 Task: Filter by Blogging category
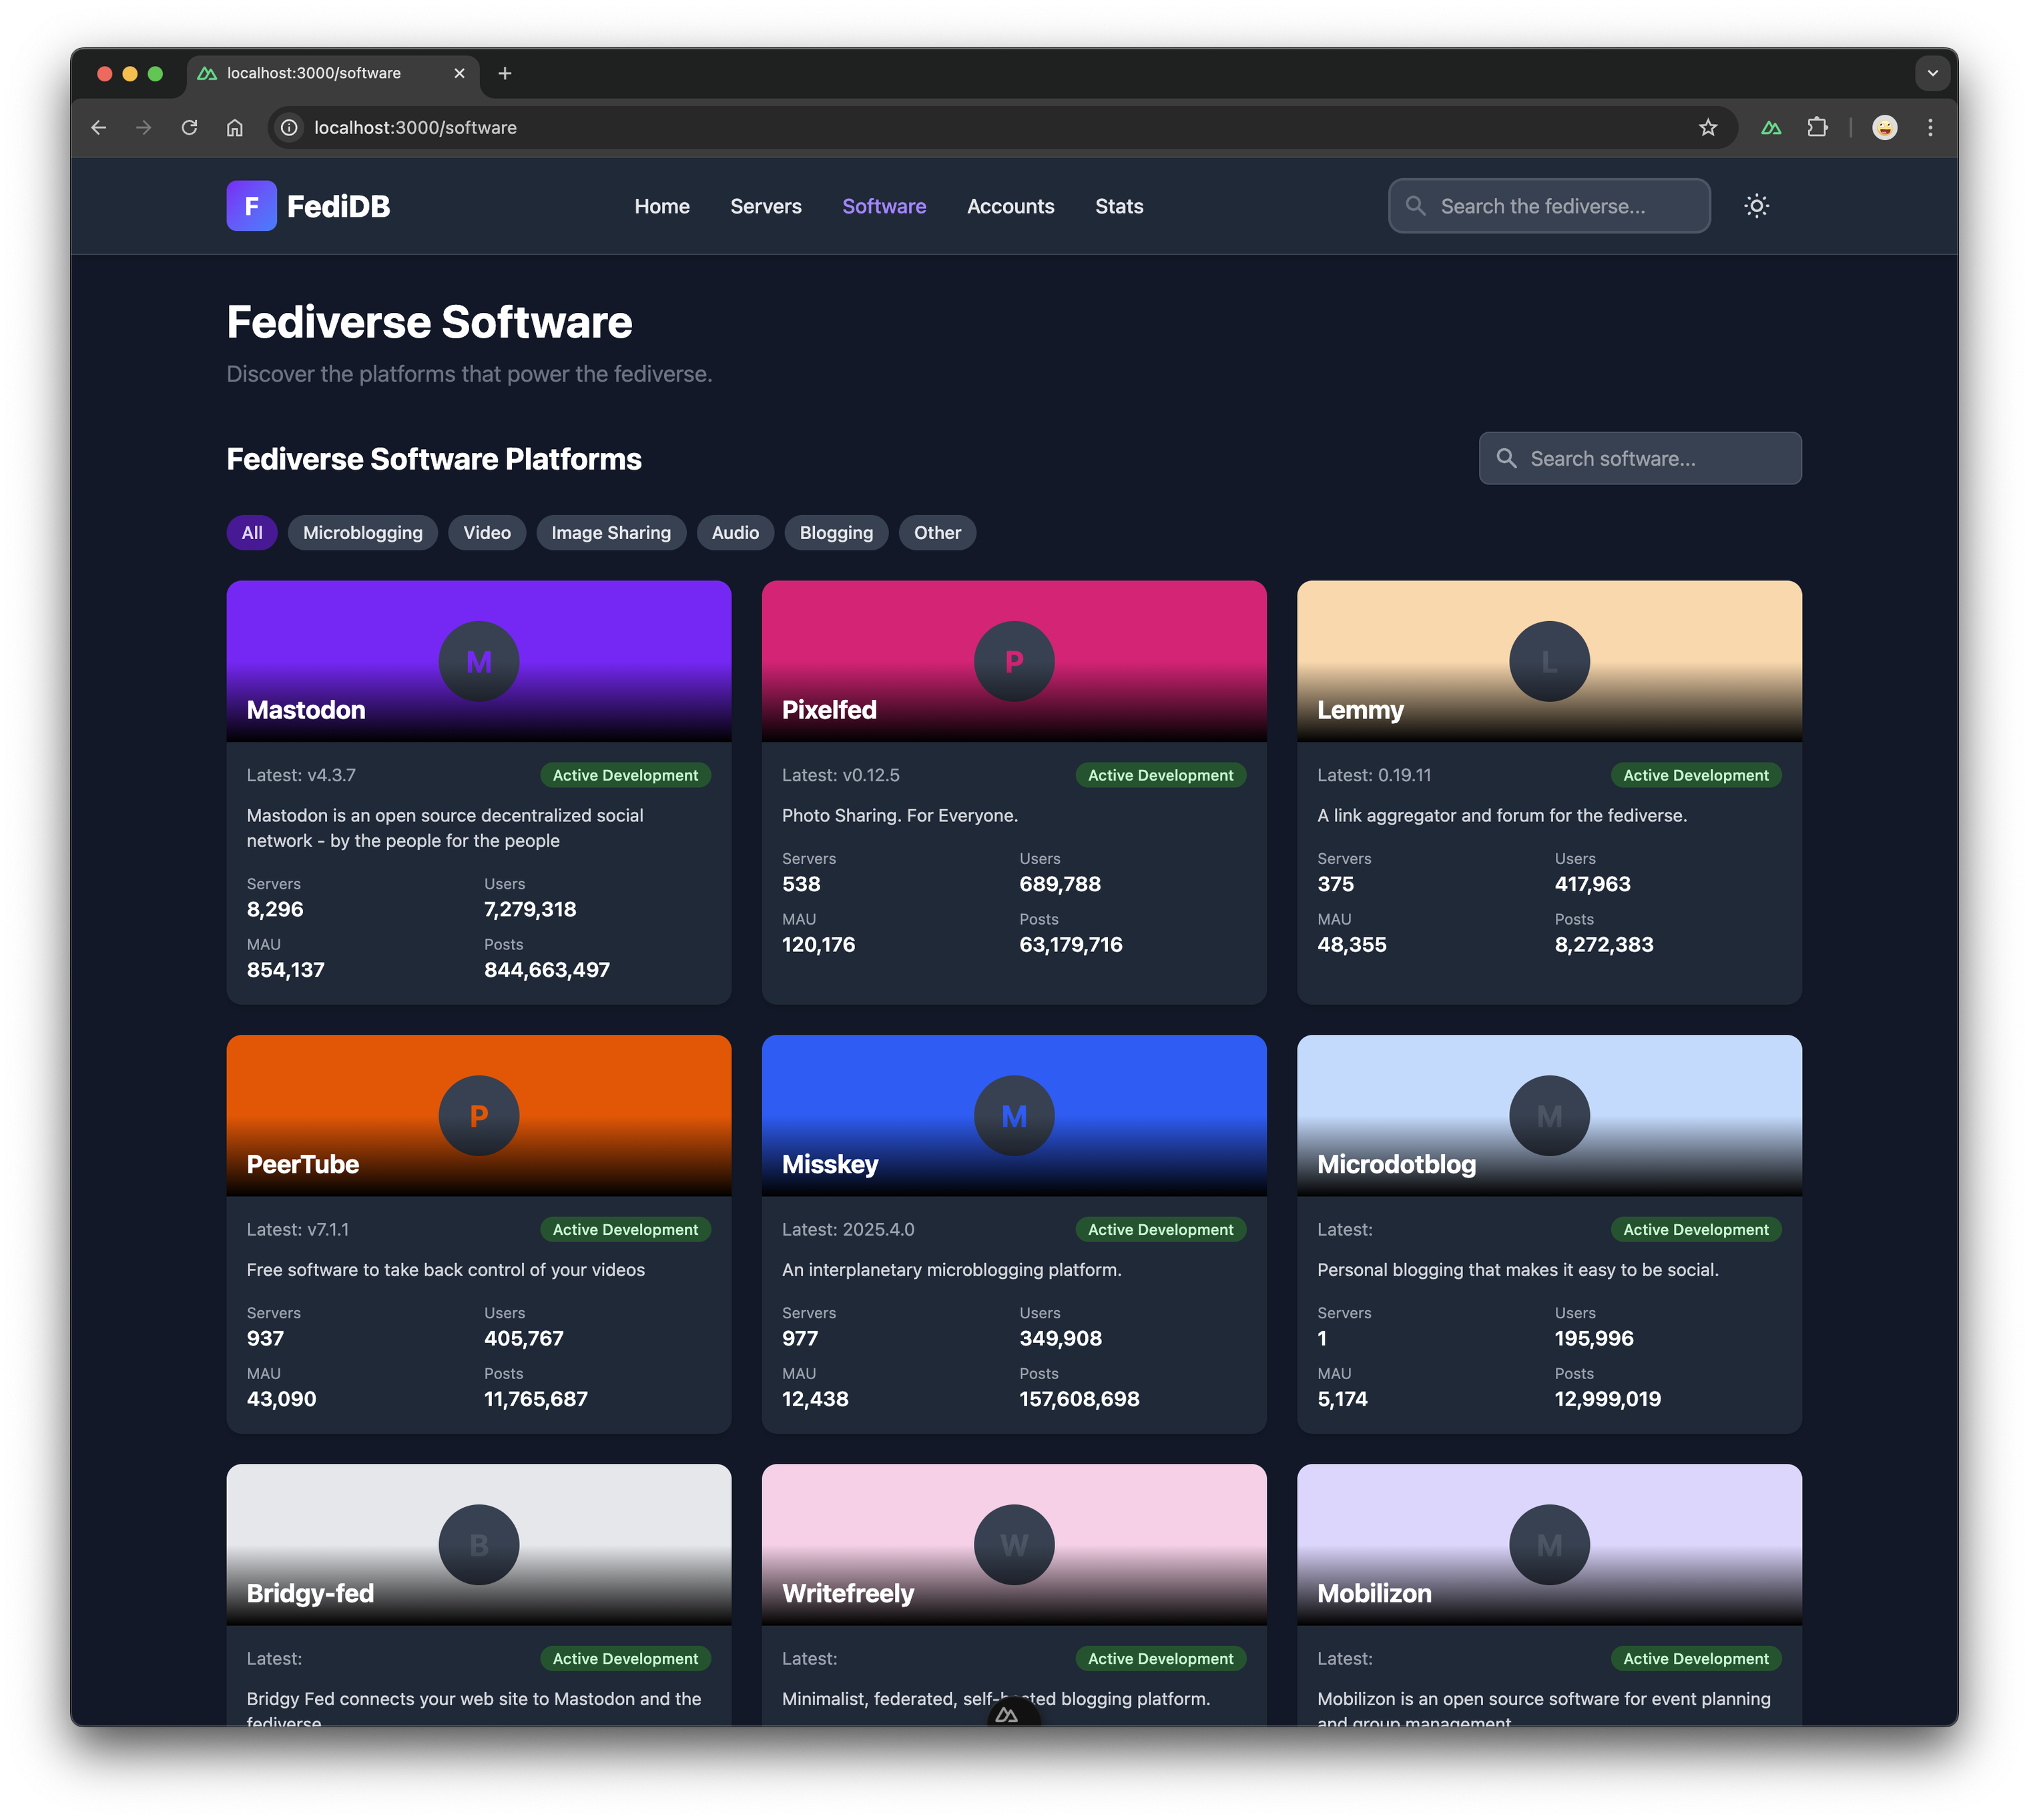click(836, 533)
